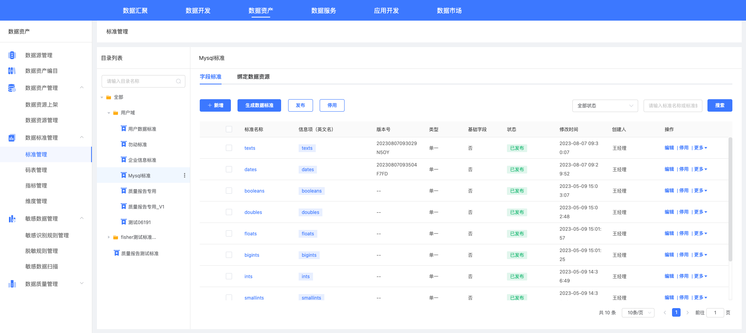Open the 应用开发 top menu
Viewport: 746px width, 333px height.
[x=386, y=11]
